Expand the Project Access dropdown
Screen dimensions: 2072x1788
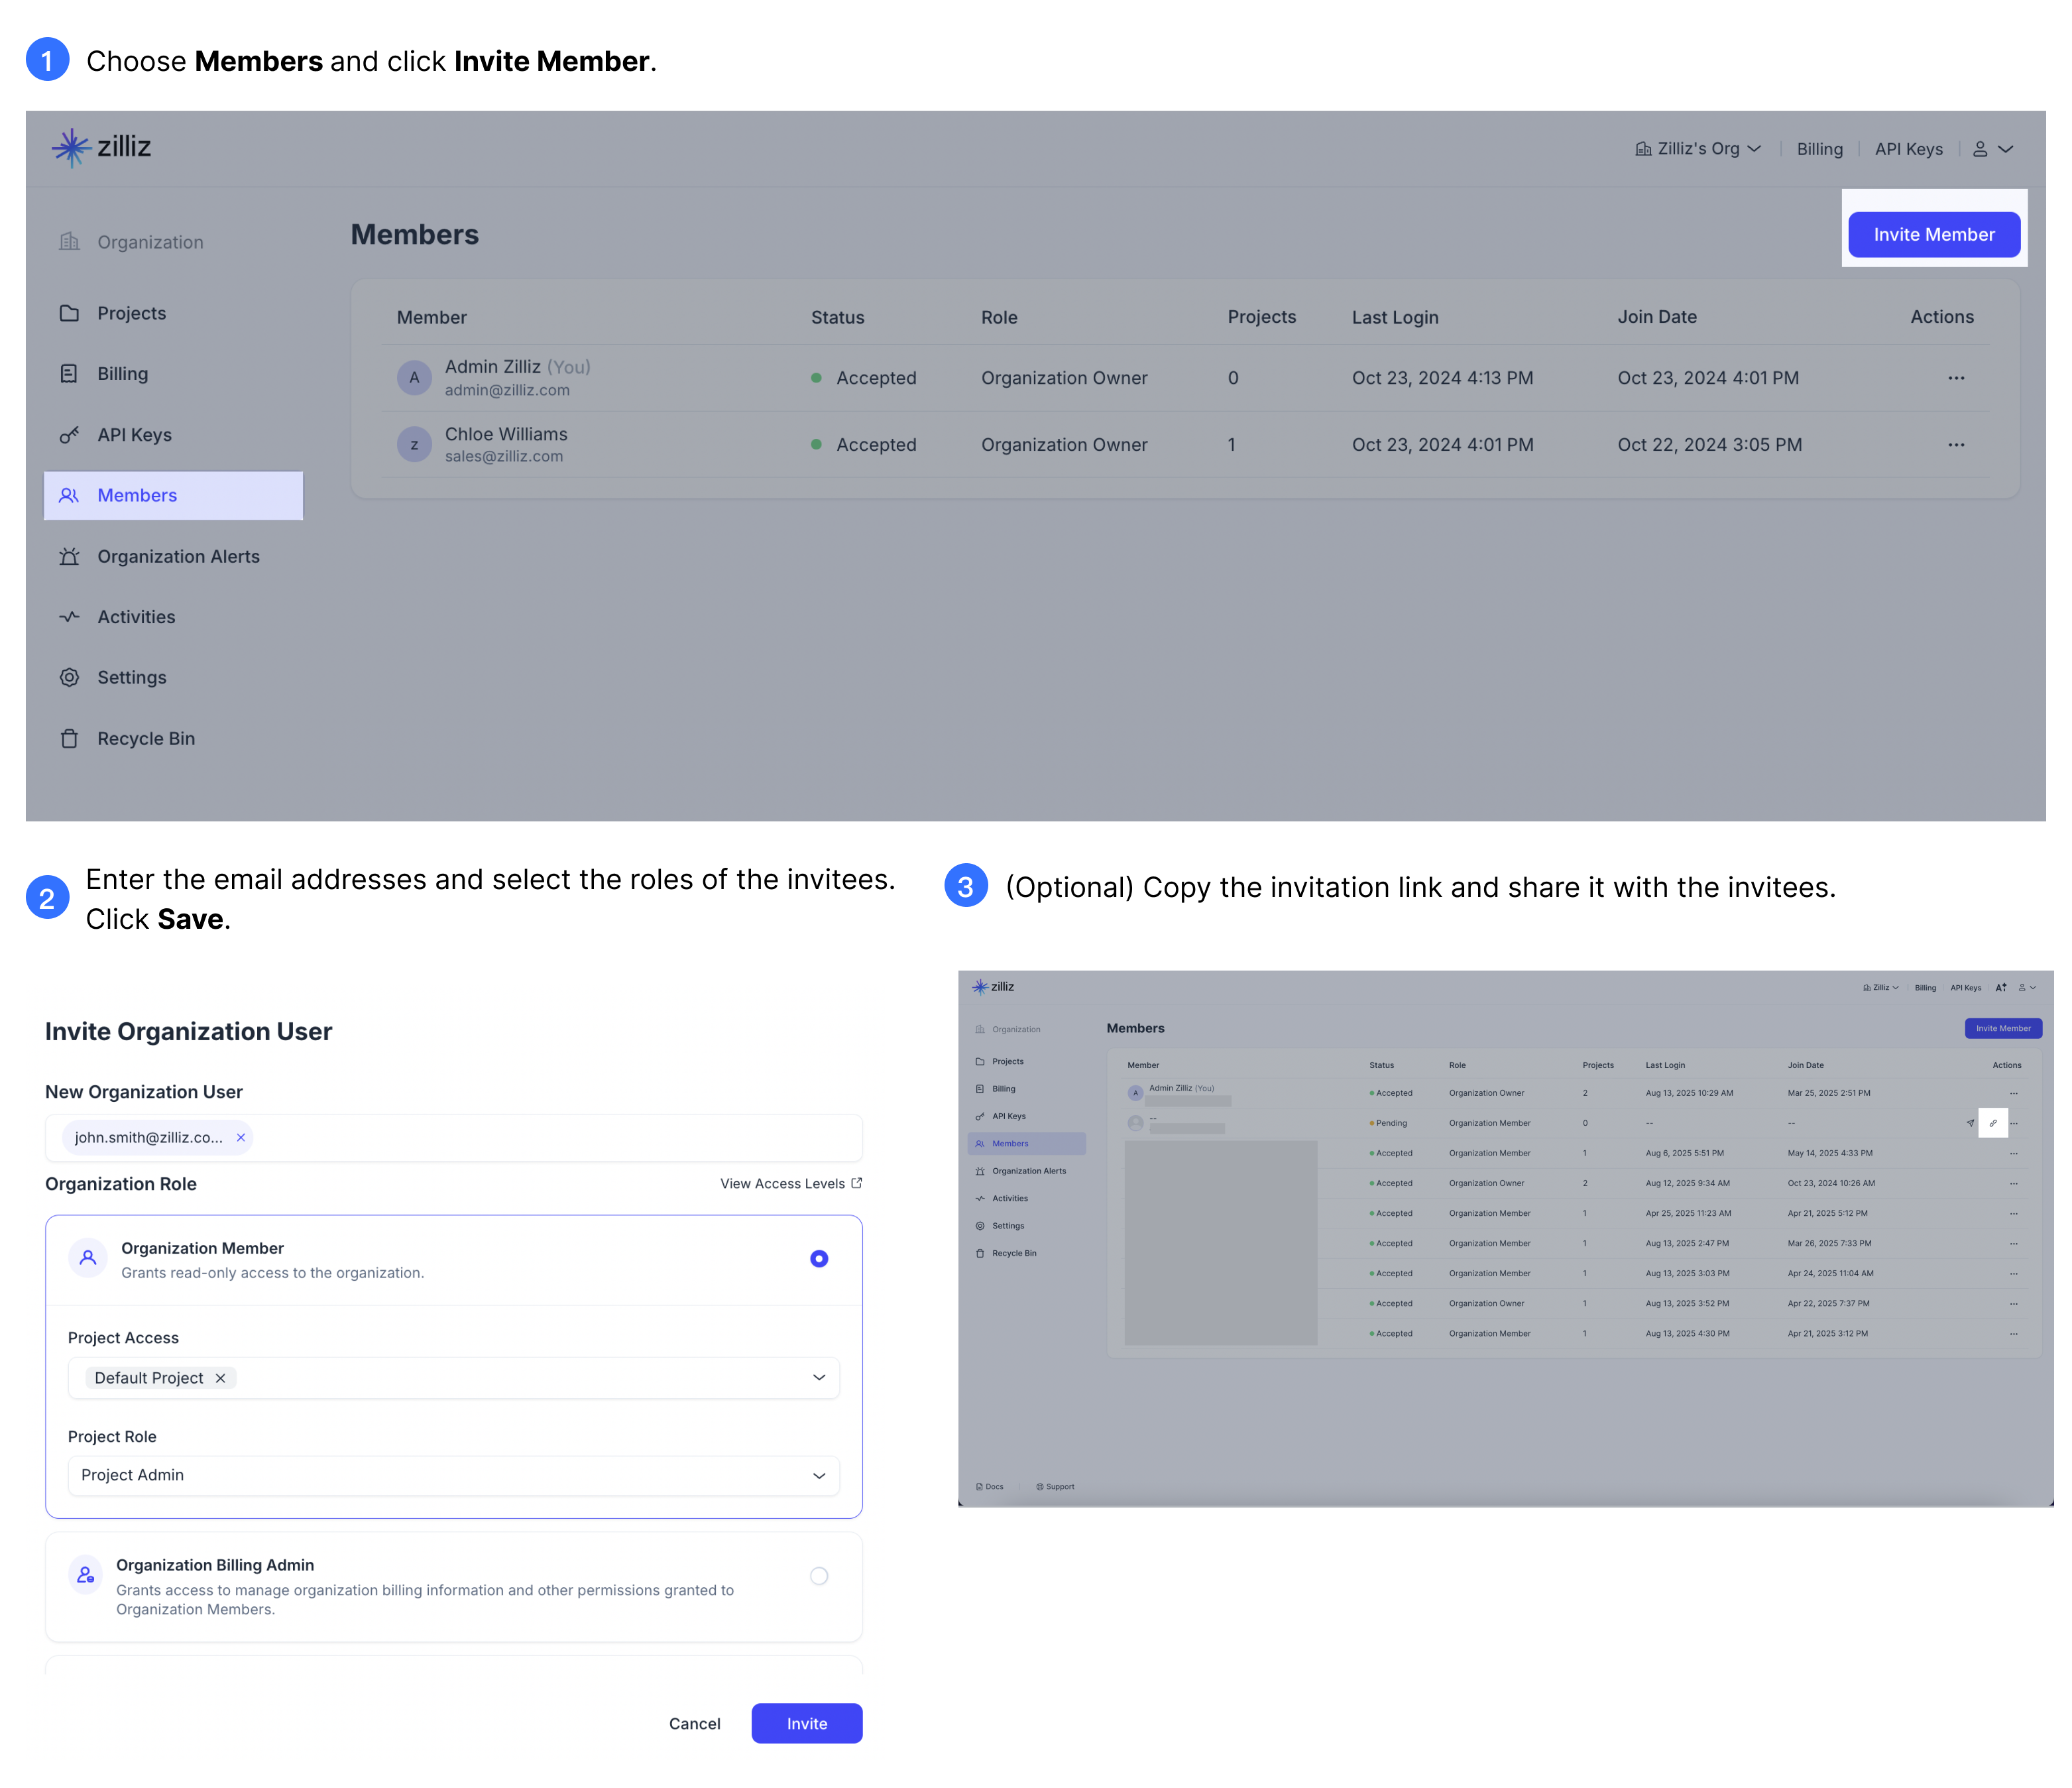818,1377
